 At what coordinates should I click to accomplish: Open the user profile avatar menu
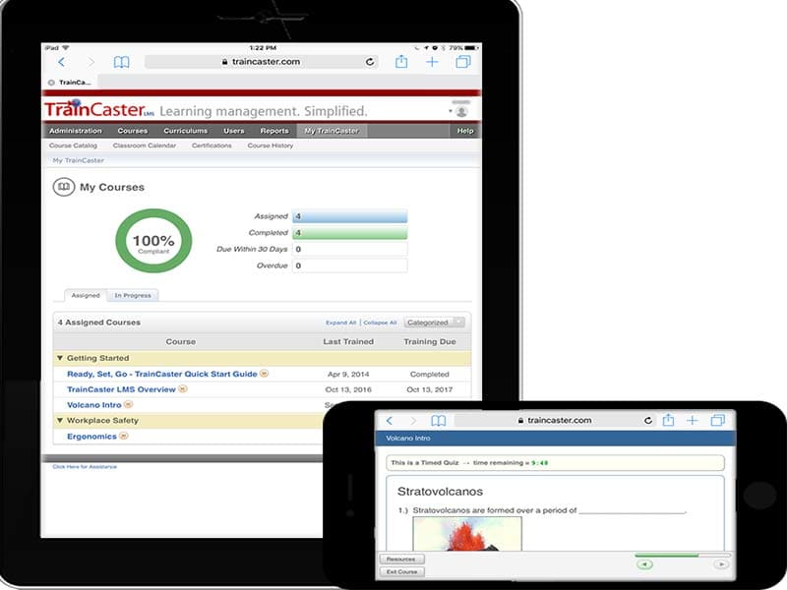tap(461, 111)
